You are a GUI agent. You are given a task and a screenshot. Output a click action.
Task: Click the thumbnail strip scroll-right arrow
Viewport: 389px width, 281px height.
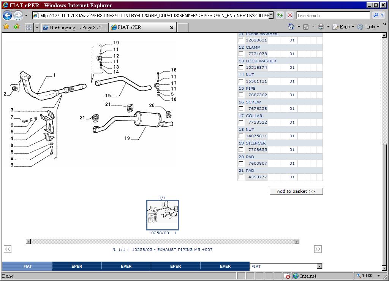coord(297,241)
